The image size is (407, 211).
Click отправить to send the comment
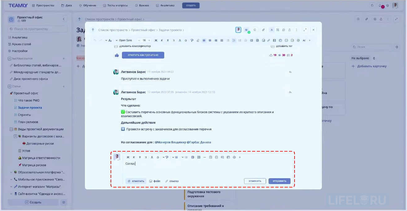tap(279, 181)
